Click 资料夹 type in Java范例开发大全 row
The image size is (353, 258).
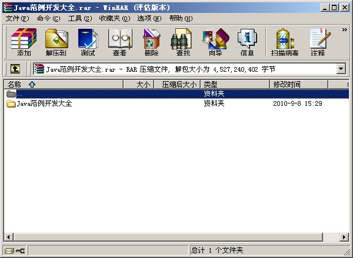(214, 103)
